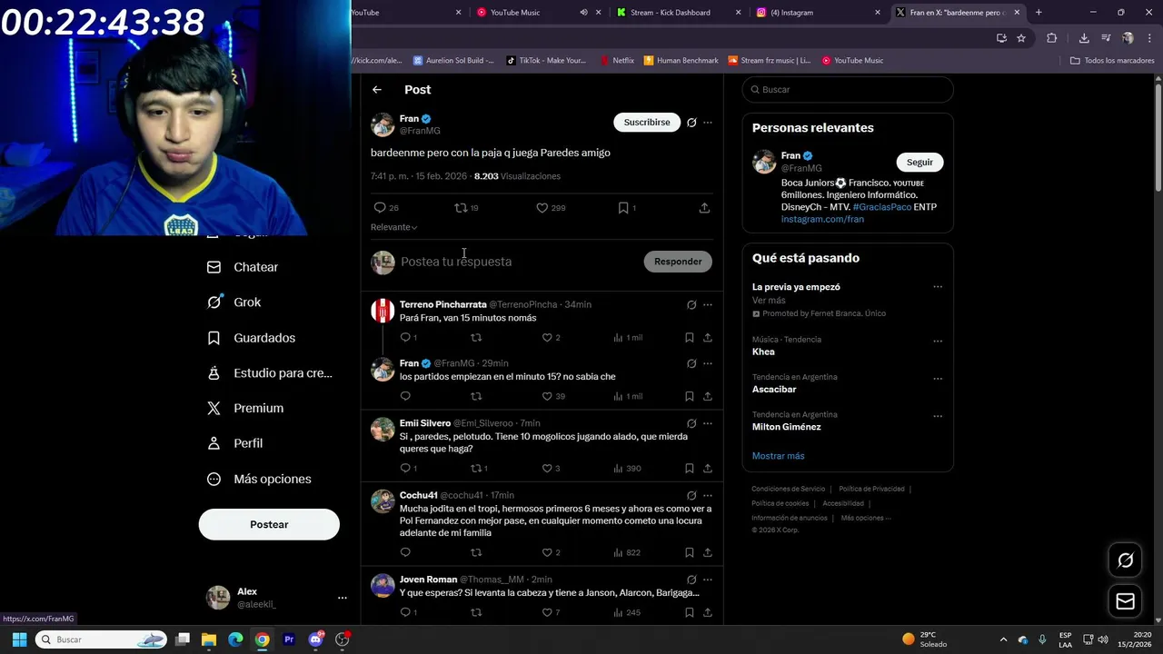Share Fran's main post
This screenshot has height=654, width=1163.
[704, 208]
